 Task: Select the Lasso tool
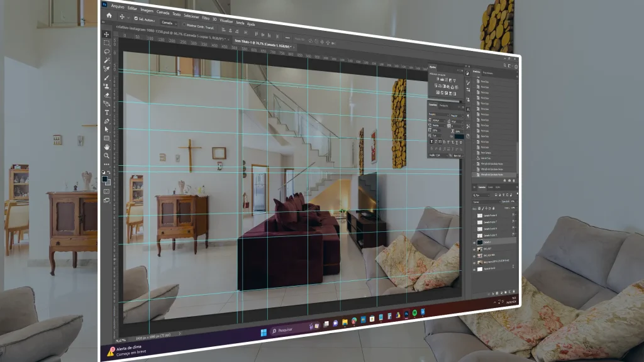pyautogui.click(x=107, y=52)
